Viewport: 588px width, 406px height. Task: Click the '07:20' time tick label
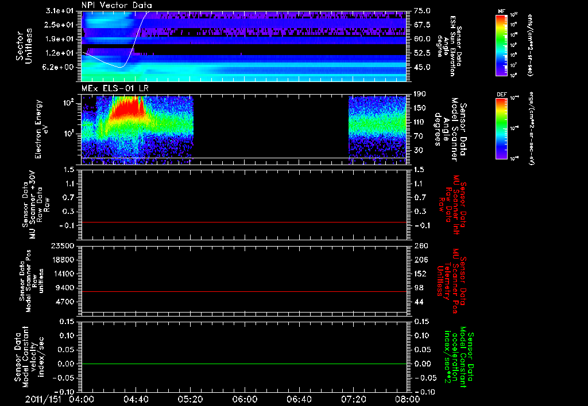coord(353,399)
